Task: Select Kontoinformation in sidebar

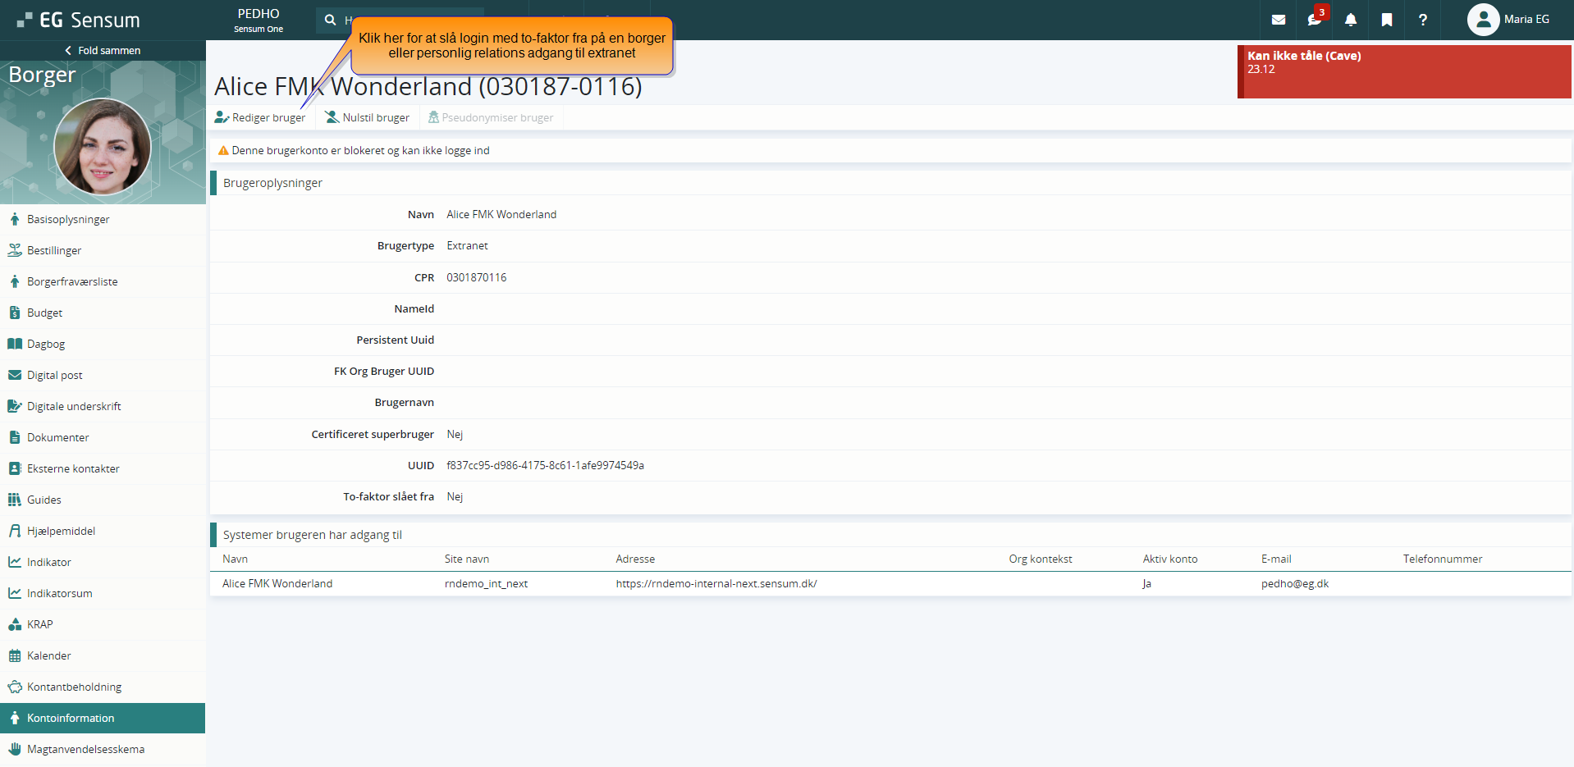Action: coord(103,718)
